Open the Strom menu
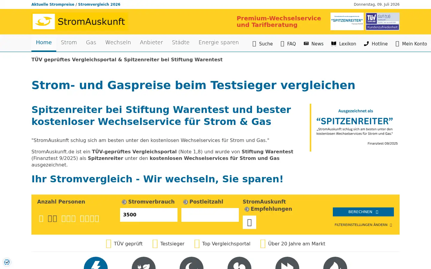 (x=69, y=42)
